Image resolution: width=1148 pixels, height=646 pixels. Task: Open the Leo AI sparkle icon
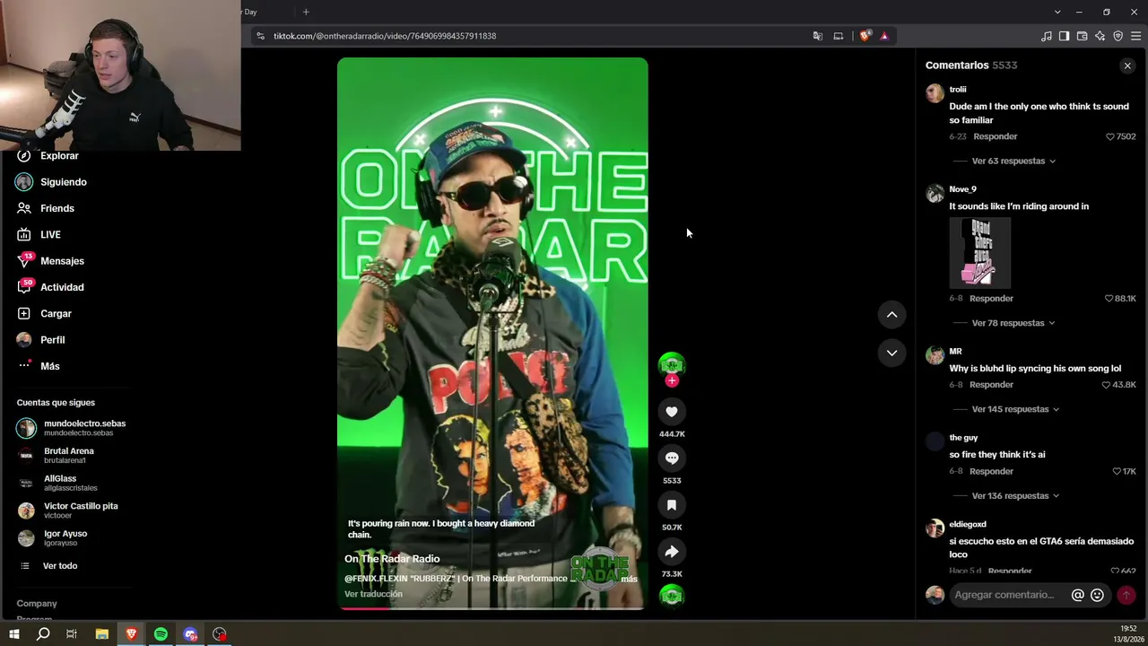(x=1100, y=36)
